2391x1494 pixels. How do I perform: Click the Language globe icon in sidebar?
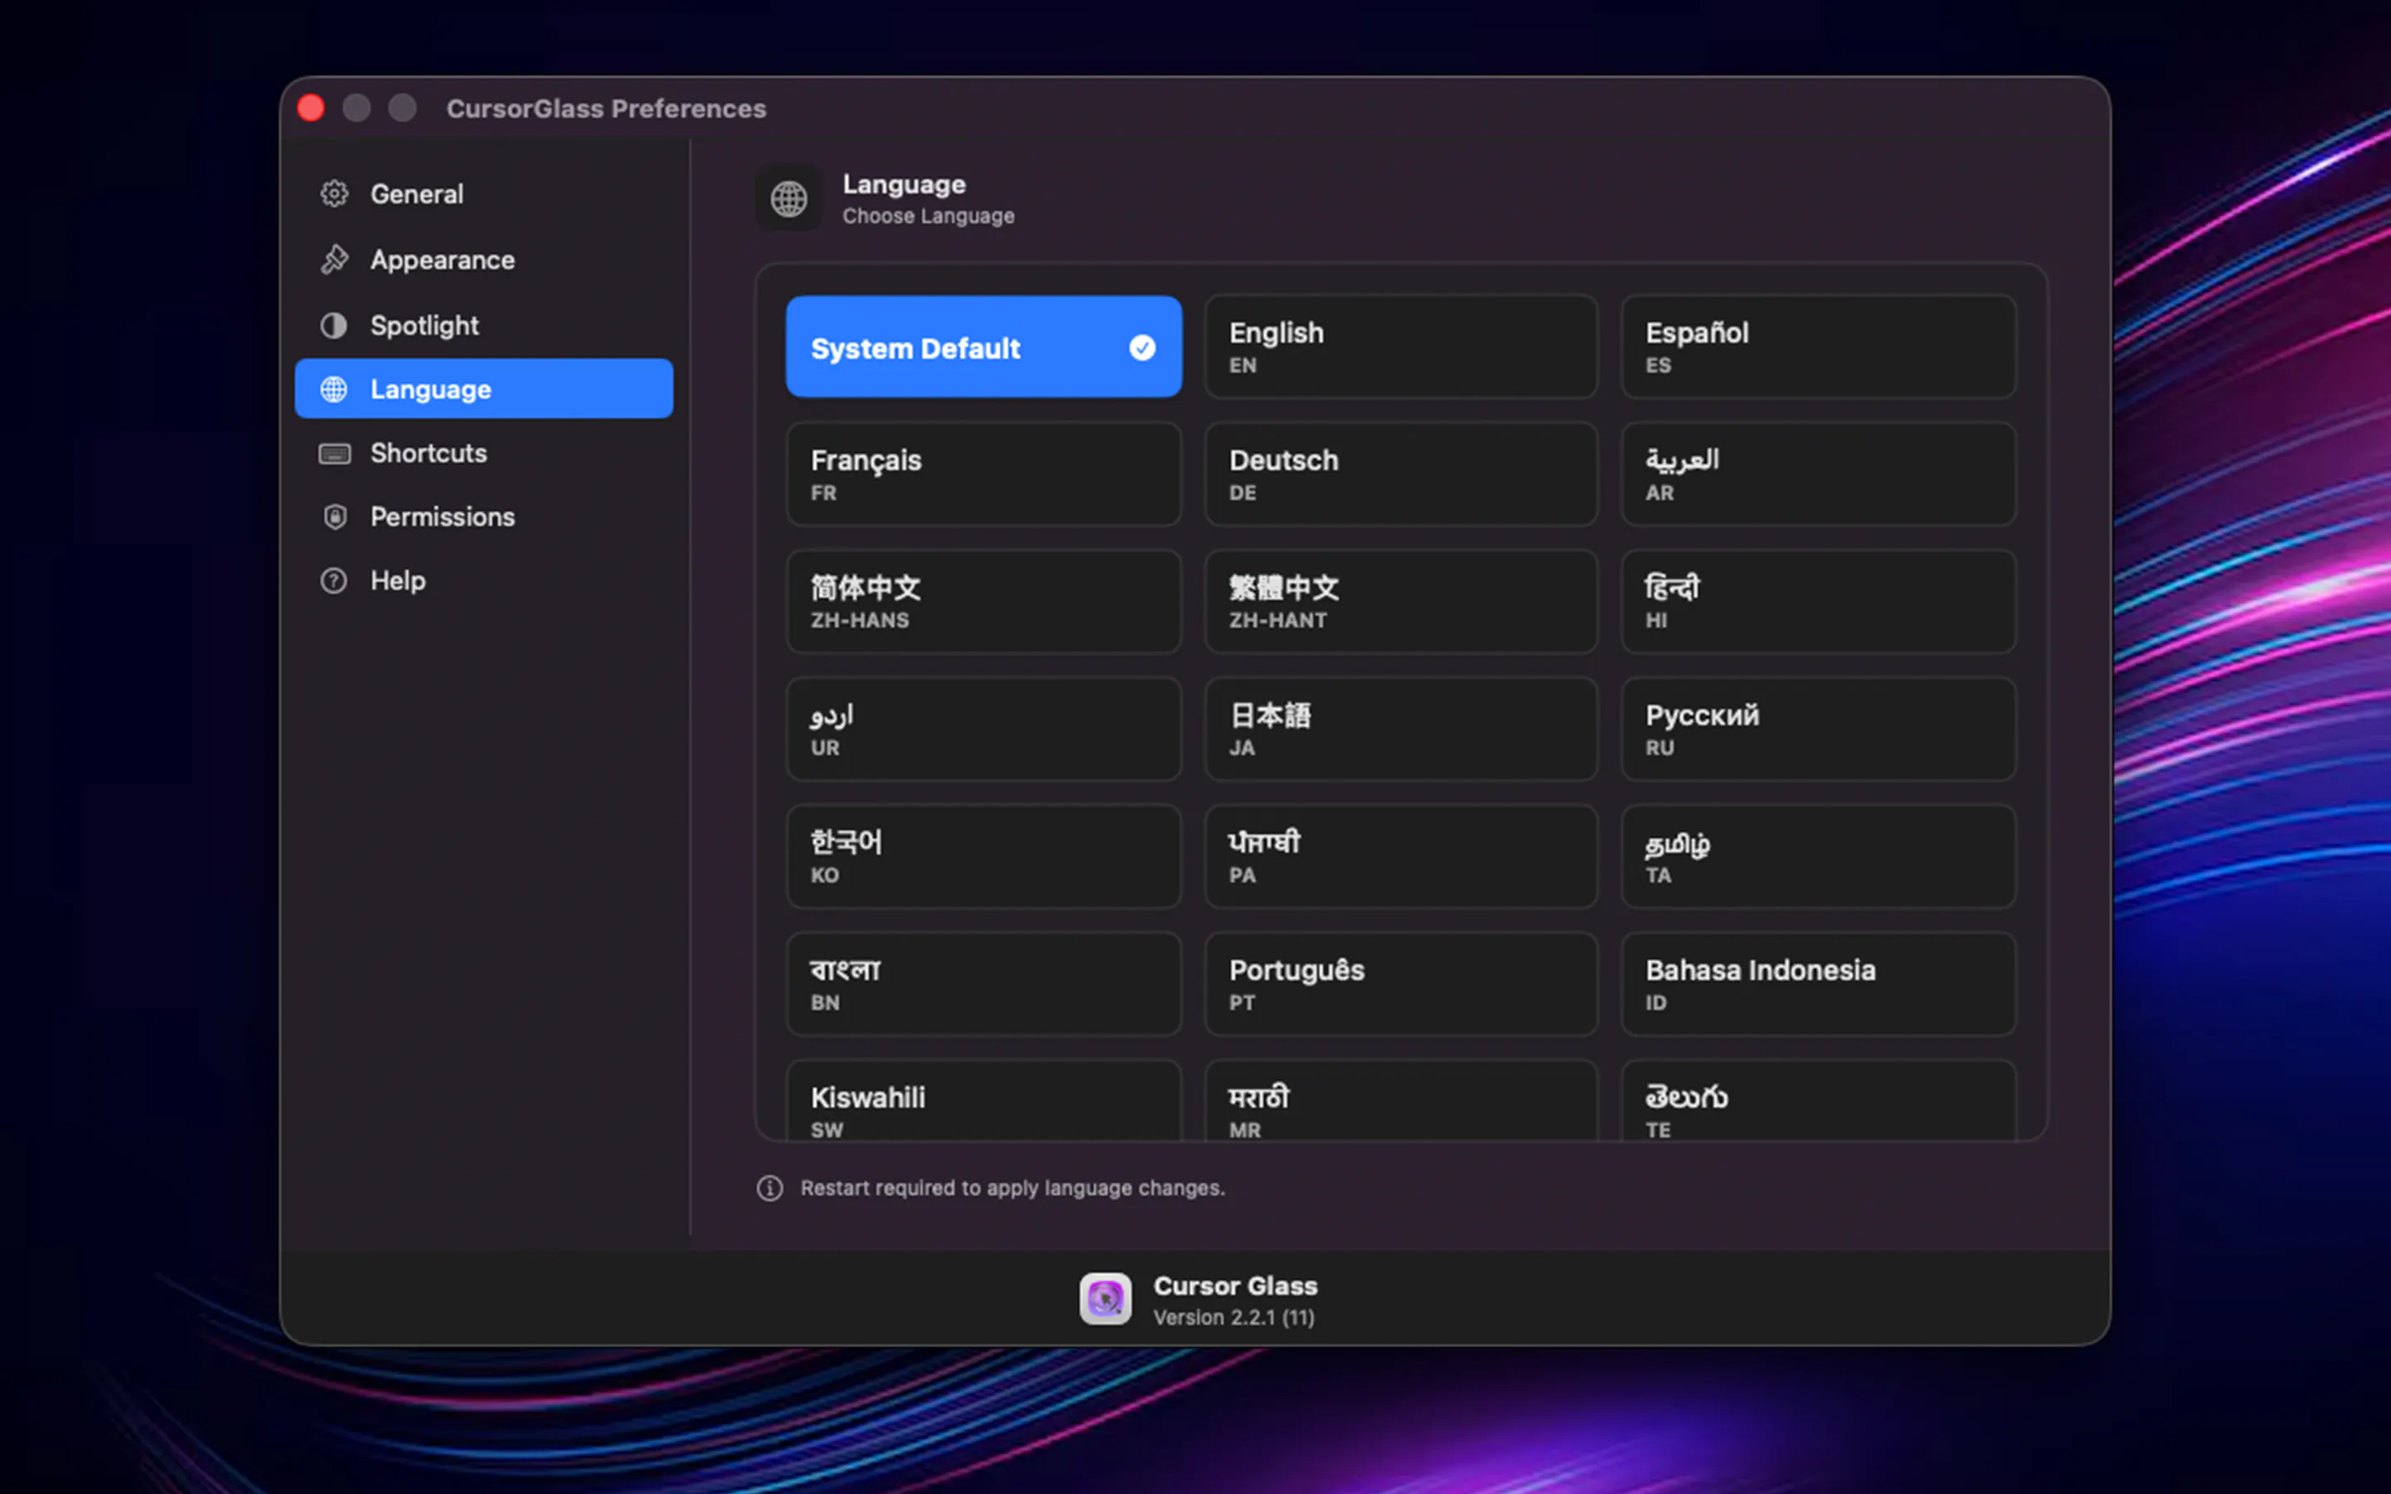tap(334, 389)
